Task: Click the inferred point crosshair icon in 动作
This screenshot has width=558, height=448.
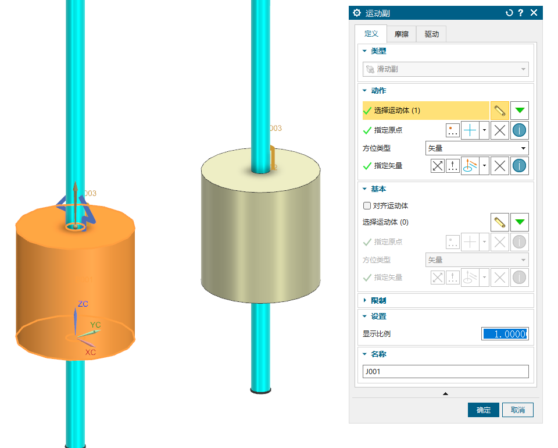Action: click(470, 130)
